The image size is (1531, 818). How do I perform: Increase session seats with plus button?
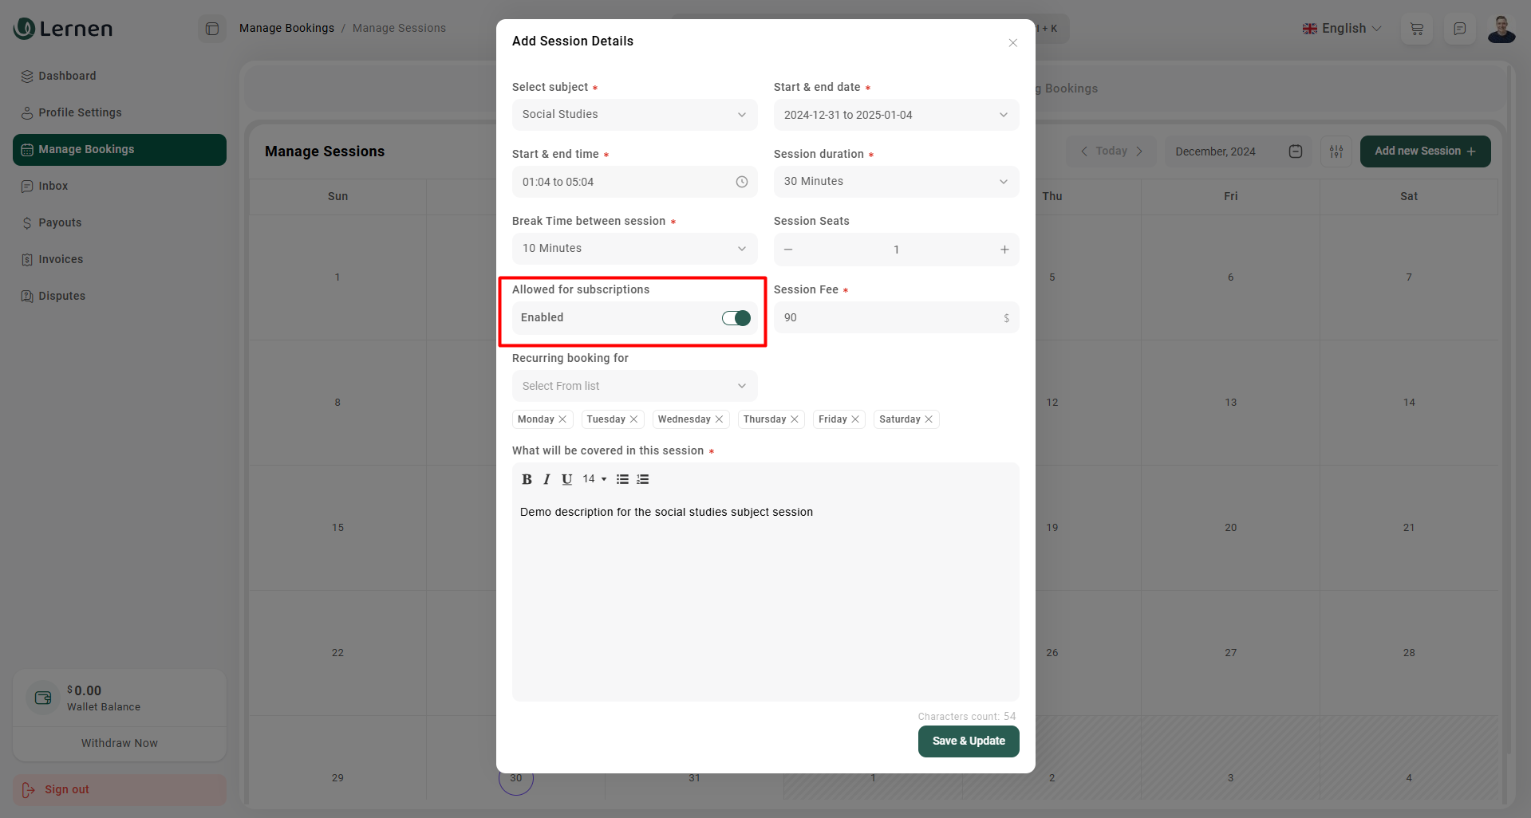[x=1004, y=250]
